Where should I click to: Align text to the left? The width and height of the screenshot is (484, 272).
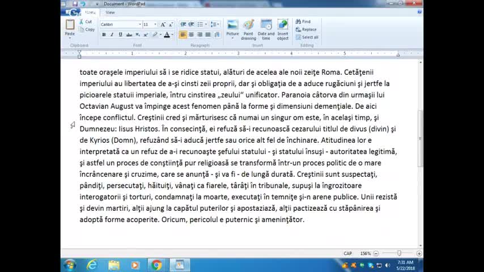pos(182,35)
